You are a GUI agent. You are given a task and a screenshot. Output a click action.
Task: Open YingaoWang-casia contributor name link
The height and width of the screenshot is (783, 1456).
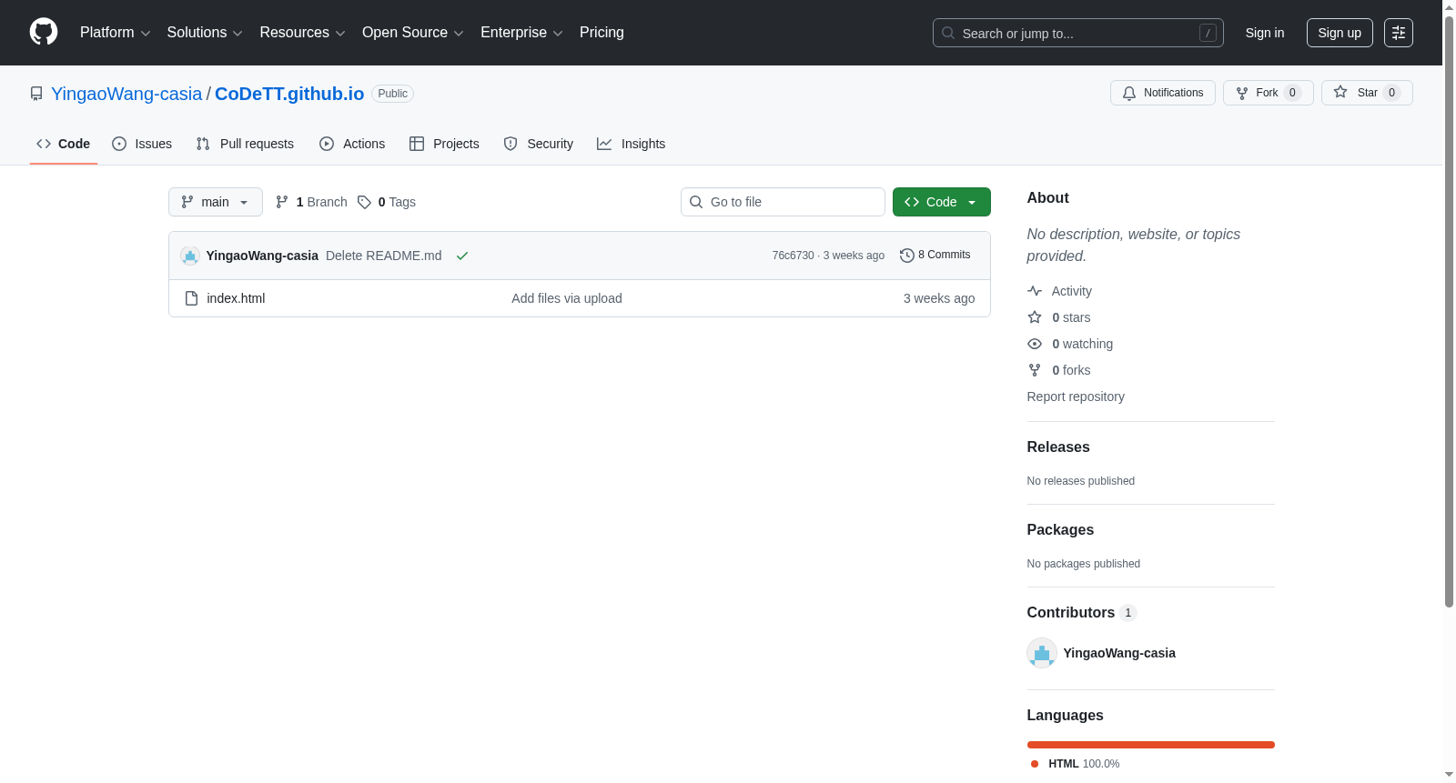(x=1119, y=653)
